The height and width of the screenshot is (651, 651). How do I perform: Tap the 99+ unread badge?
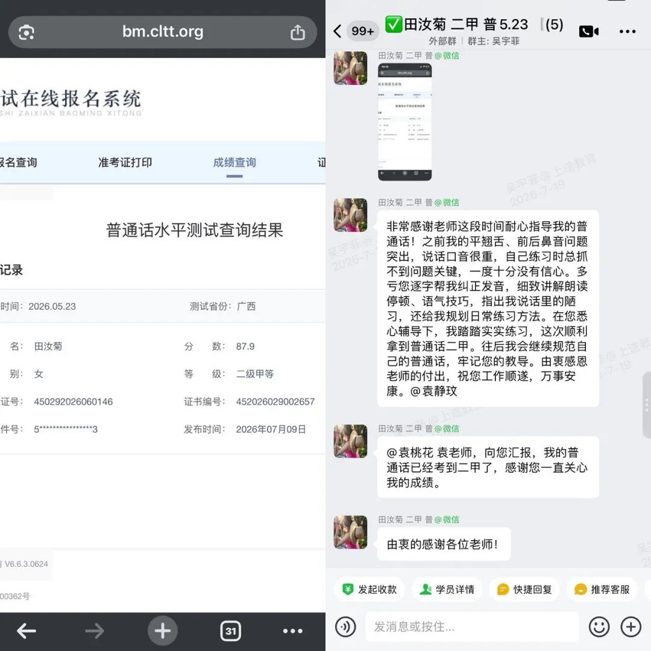(x=362, y=31)
